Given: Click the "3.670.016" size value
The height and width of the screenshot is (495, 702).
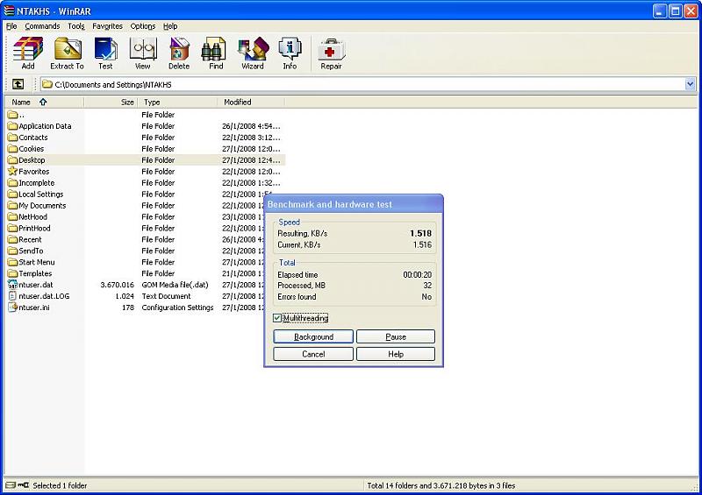Looking at the screenshot, I should pyautogui.click(x=118, y=285).
